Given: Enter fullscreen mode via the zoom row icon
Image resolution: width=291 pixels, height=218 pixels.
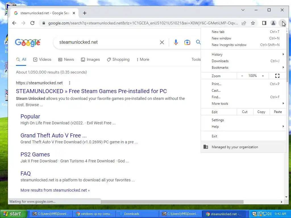Looking at the screenshot, I should click(x=277, y=76).
